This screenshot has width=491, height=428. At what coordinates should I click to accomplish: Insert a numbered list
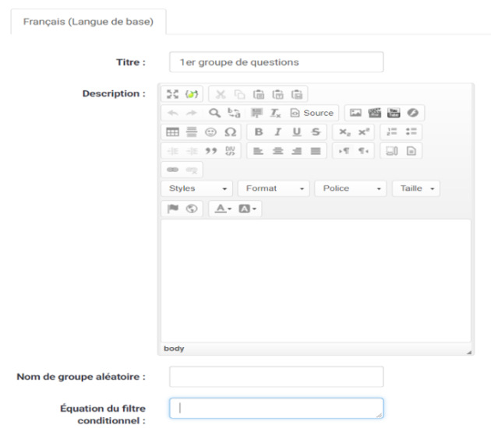pos(392,132)
